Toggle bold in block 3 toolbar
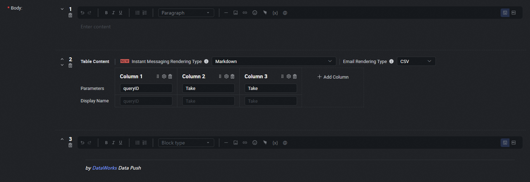 coord(106,143)
